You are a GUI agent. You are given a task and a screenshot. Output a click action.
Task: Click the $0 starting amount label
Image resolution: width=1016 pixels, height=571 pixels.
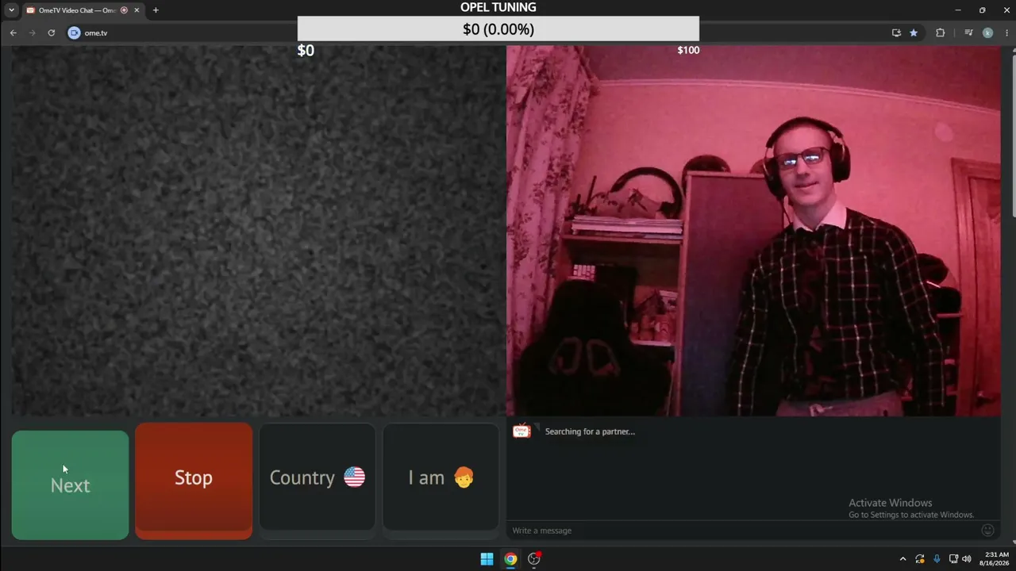click(306, 51)
